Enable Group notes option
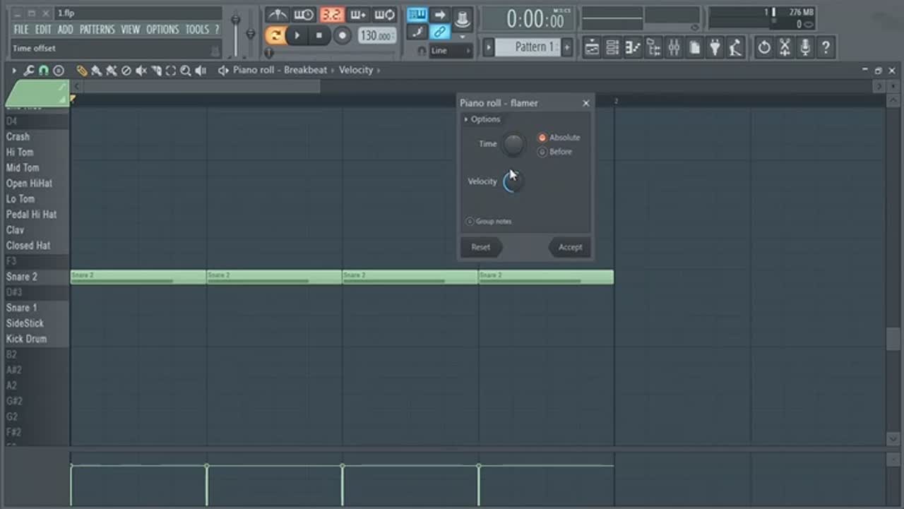Image resolution: width=904 pixels, height=509 pixels. point(470,222)
